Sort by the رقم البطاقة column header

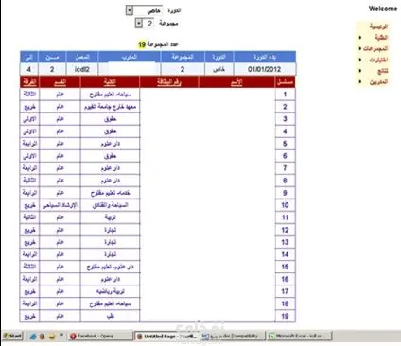click(169, 82)
